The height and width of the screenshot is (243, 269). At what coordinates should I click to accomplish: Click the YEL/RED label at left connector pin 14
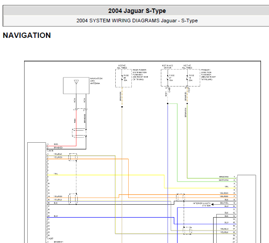coord(58,197)
